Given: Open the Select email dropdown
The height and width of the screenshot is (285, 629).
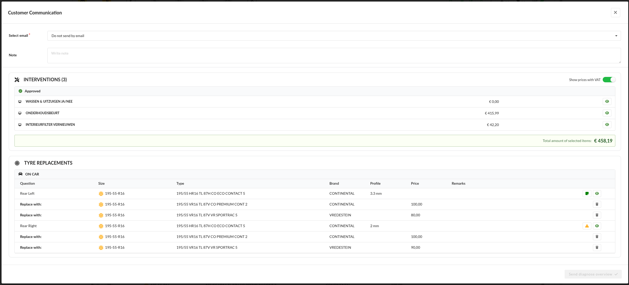Looking at the screenshot, I should (334, 36).
